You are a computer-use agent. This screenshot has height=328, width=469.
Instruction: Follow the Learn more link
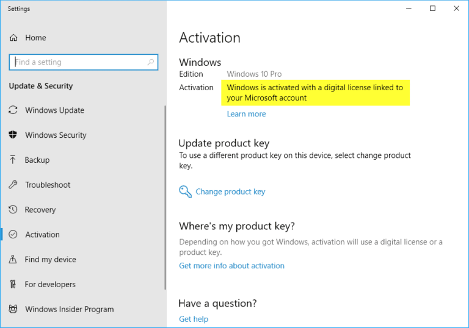point(246,114)
